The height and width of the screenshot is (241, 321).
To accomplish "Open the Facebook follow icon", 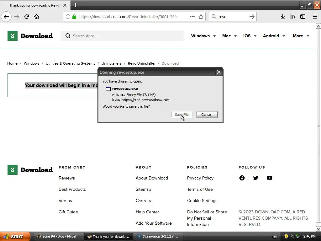I will coord(242,178).
